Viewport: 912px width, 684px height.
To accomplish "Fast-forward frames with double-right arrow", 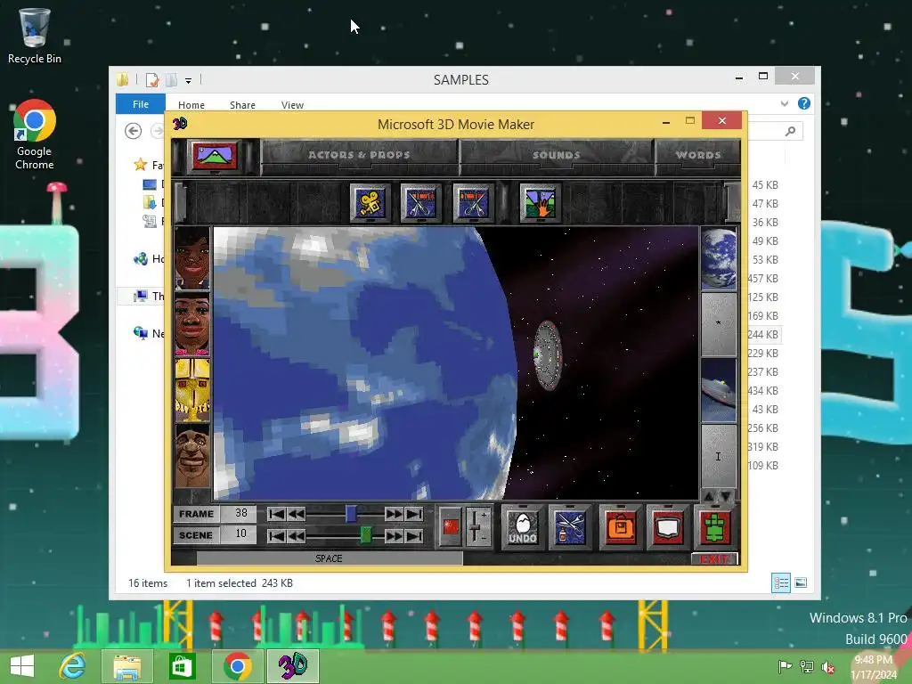I will (394, 514).
